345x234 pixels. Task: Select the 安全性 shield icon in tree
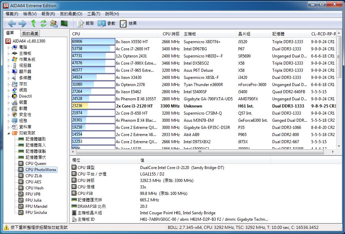pos(15,115)
